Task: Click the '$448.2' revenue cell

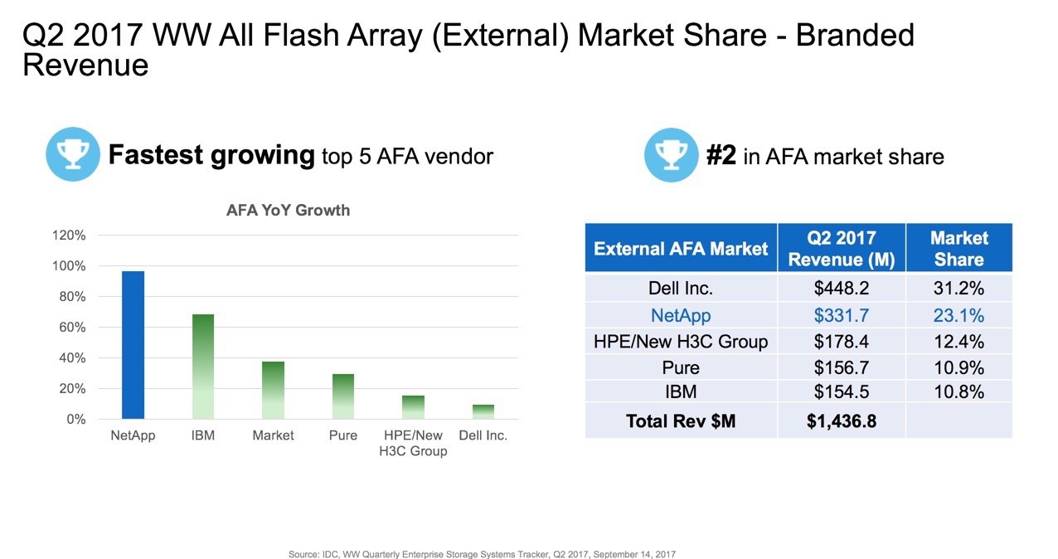Action: [x=842, y=289]
